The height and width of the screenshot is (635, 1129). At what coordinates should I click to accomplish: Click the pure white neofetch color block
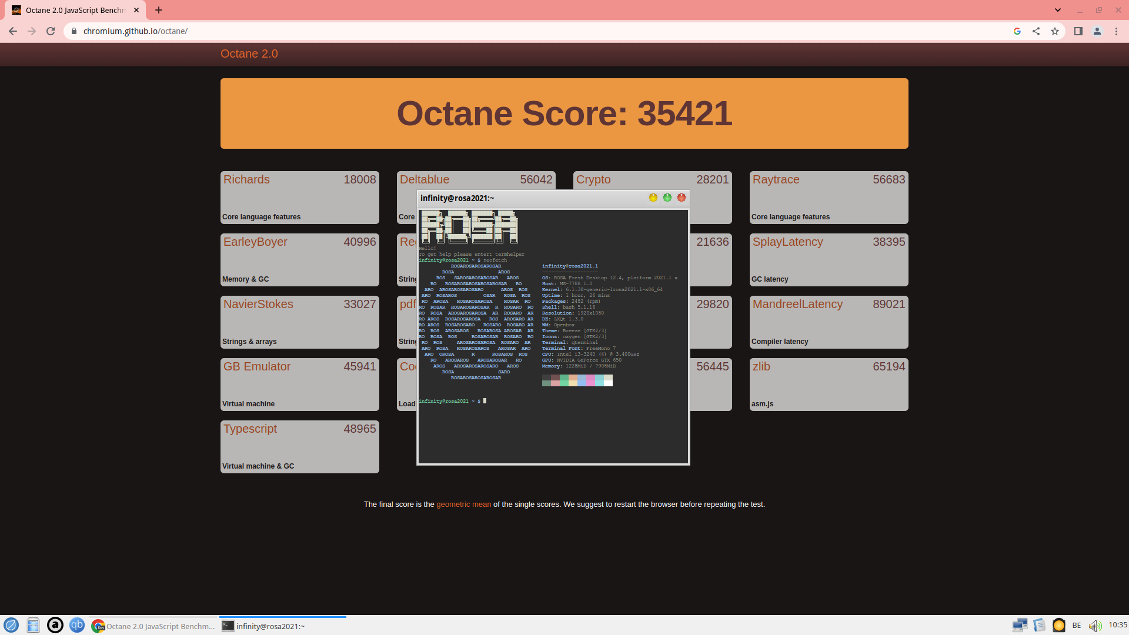608,383
